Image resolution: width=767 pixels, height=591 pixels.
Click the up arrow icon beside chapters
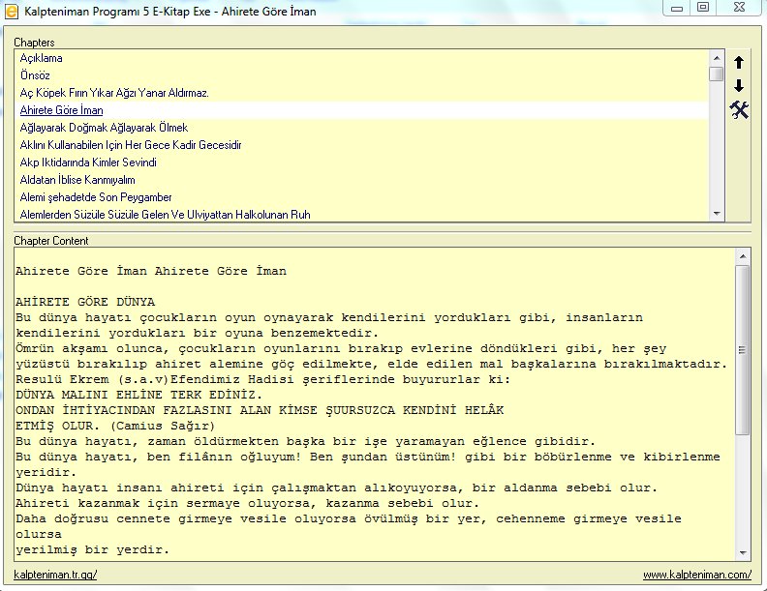coord(739,62)
